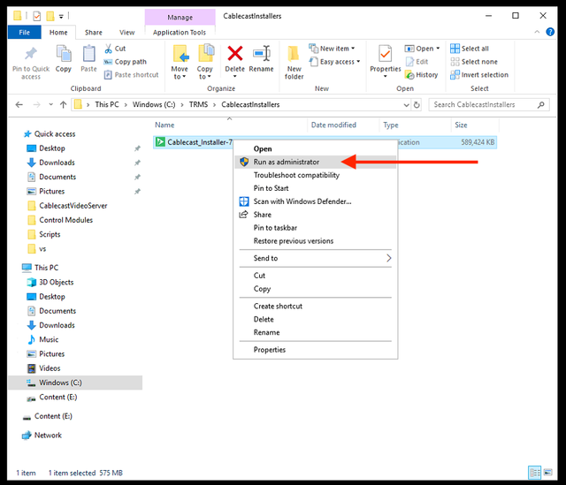Select Videos in navigation pane
Screen dimensions: 566x485
pos(50,368)
